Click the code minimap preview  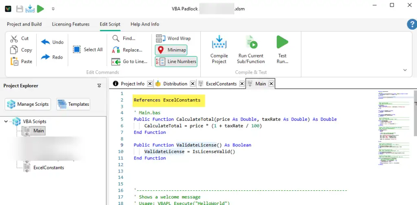click(394, 128)
